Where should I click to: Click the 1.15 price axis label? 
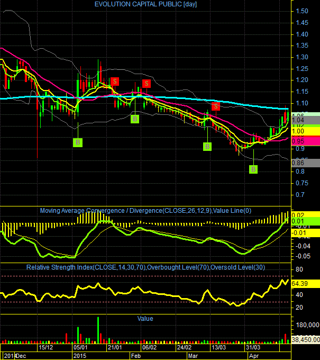click(x=302, y=92)
